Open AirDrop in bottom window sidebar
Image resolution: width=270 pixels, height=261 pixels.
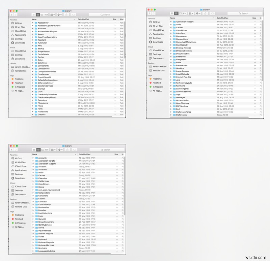click(17, 158)
